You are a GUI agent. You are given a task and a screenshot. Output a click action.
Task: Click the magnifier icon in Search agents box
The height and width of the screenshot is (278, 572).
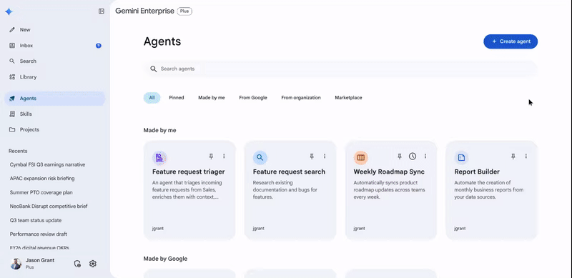154,69
